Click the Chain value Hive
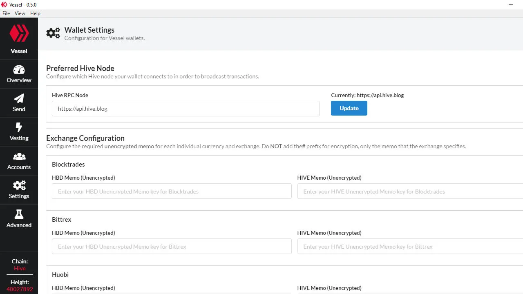The height and width of the screenshot is (294, 523). click(x=20, y=268)
